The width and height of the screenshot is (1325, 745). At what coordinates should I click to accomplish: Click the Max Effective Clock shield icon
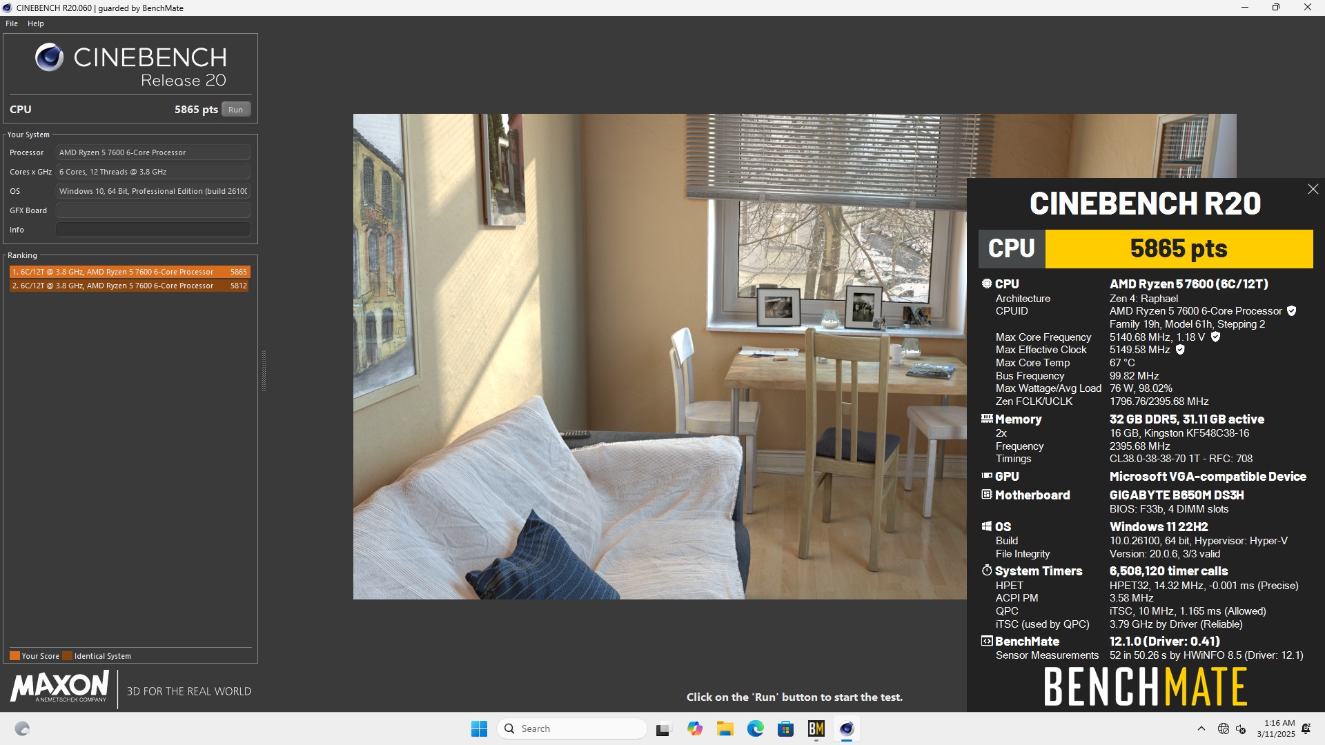click(1180, 350)
